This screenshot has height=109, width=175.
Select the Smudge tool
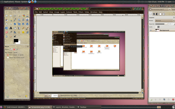click(11, 36)
